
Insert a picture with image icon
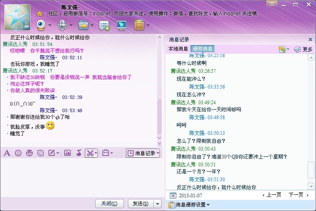click(x=68, y=153)
